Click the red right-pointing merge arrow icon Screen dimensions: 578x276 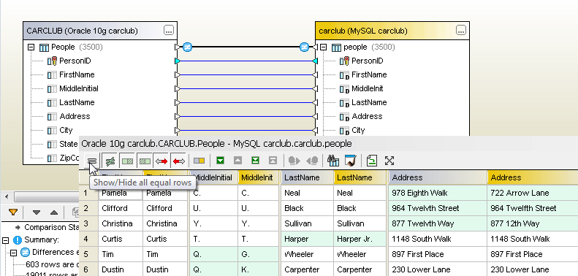tap(161, 161)
